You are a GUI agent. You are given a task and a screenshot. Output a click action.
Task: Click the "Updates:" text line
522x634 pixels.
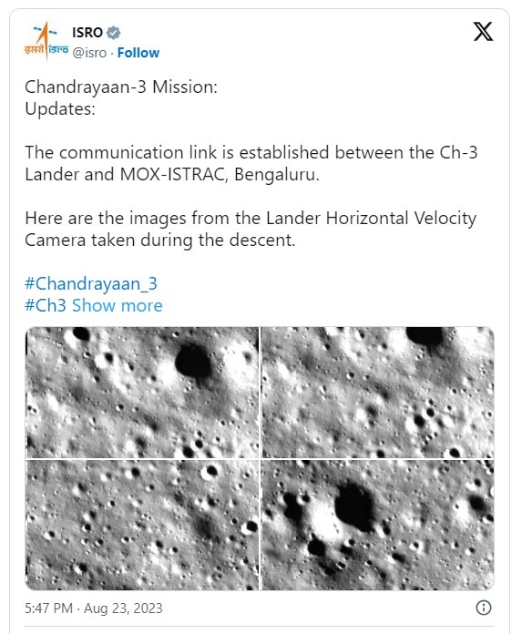click(60, 108)
